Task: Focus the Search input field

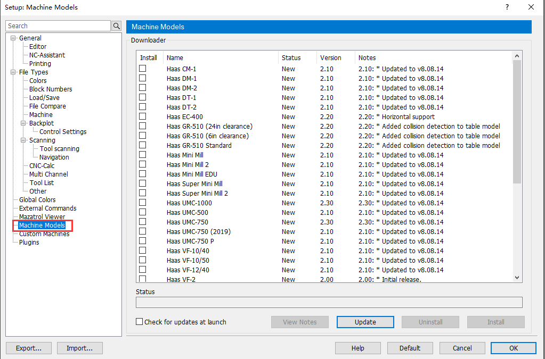Action: (x=58, y=26)
